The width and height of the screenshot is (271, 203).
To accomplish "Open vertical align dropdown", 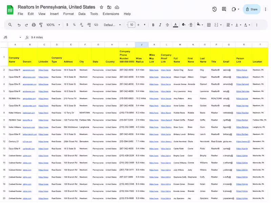I will (238, 25).
